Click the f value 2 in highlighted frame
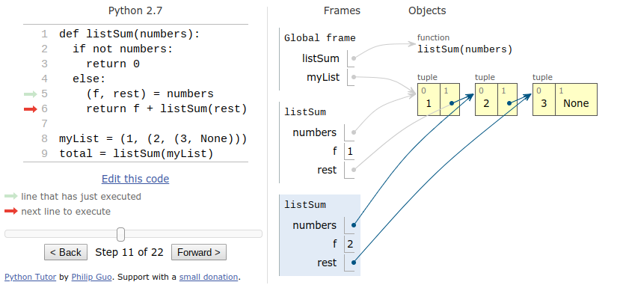 [x=350, y=244]
